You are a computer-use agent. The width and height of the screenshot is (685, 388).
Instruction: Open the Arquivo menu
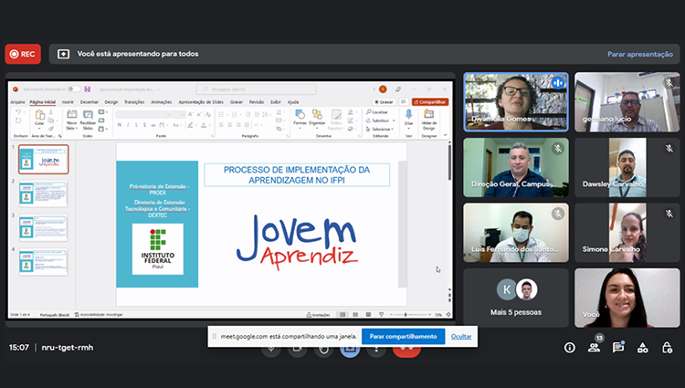tap(17, 102)
